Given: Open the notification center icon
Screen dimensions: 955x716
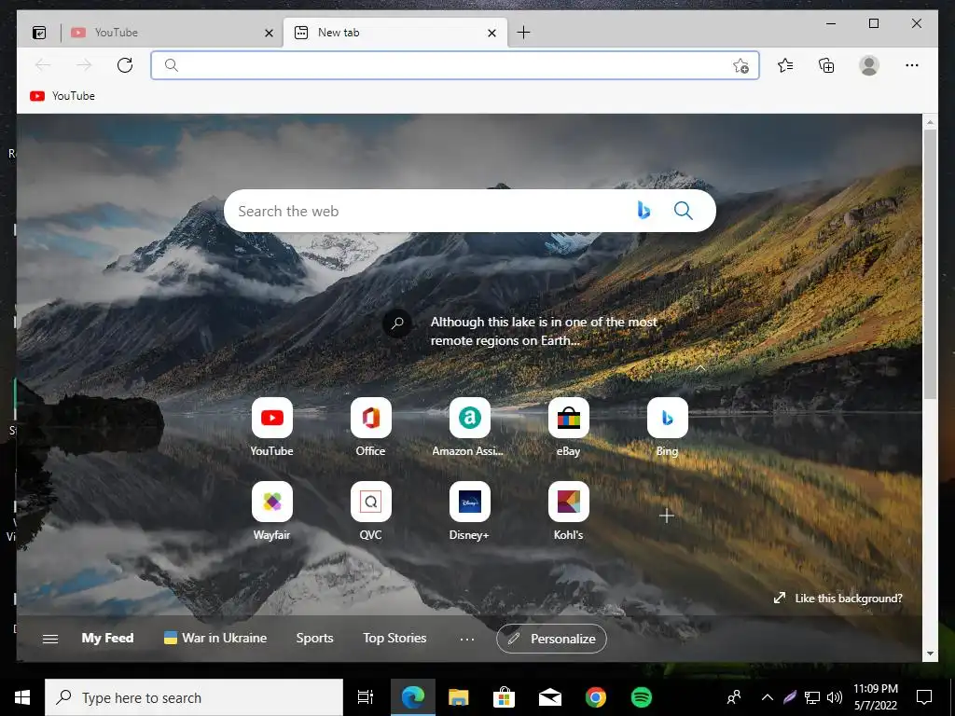Looking at the screenshot, I should tap(924, 697).
